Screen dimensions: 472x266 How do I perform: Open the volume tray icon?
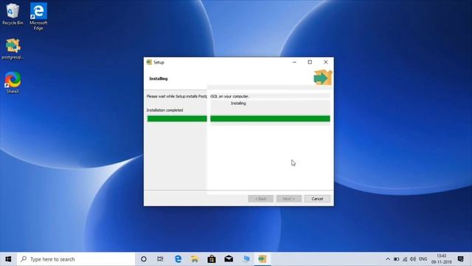click(x=413, y=259)
